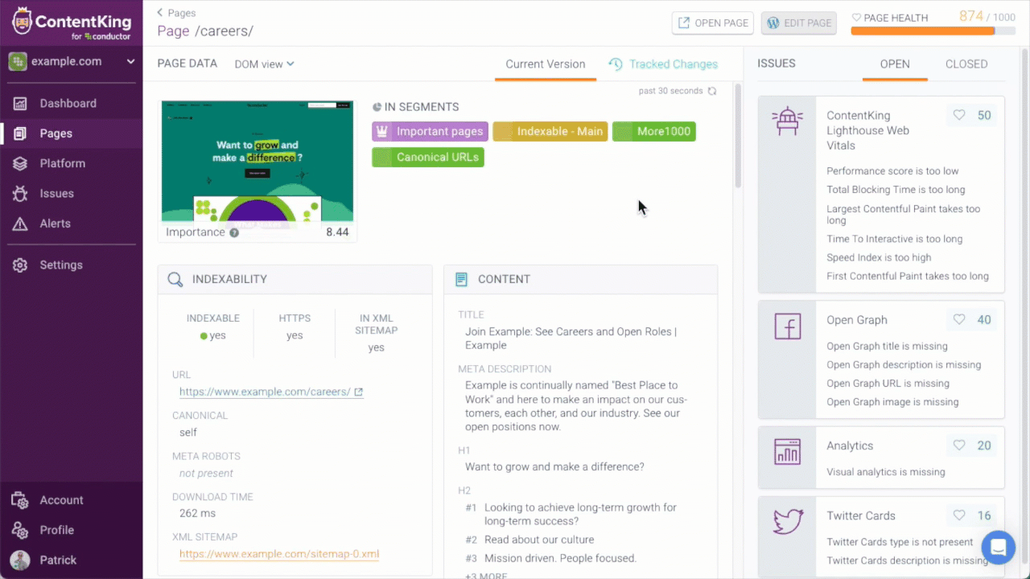The image size is (1030, 579).
Task: Click the Lighthouse Web Vitals icon
Action: coord(787,121)
